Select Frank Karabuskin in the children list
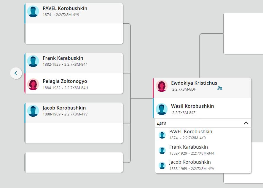This screenshot has height=188, width=263. pyautogui.click(x=188, y=147)
